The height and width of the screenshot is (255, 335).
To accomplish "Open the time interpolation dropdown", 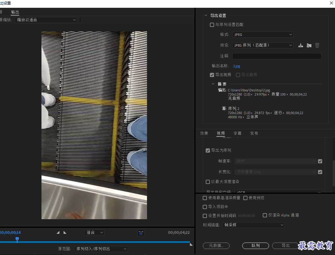I will [x=253, y=225].
